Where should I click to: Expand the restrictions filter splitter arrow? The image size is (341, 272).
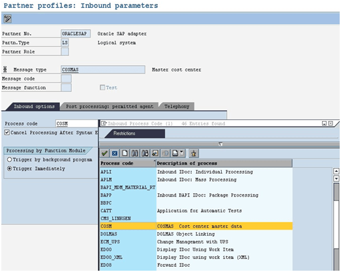(x=220, y=144)
